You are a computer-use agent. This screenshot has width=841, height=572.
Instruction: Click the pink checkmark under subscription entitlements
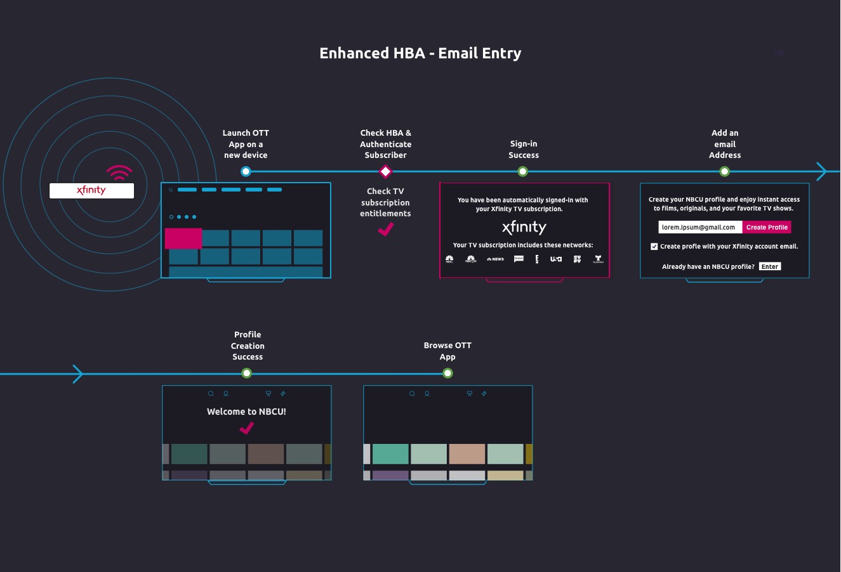pyautogui.click(x=386, y=229)
